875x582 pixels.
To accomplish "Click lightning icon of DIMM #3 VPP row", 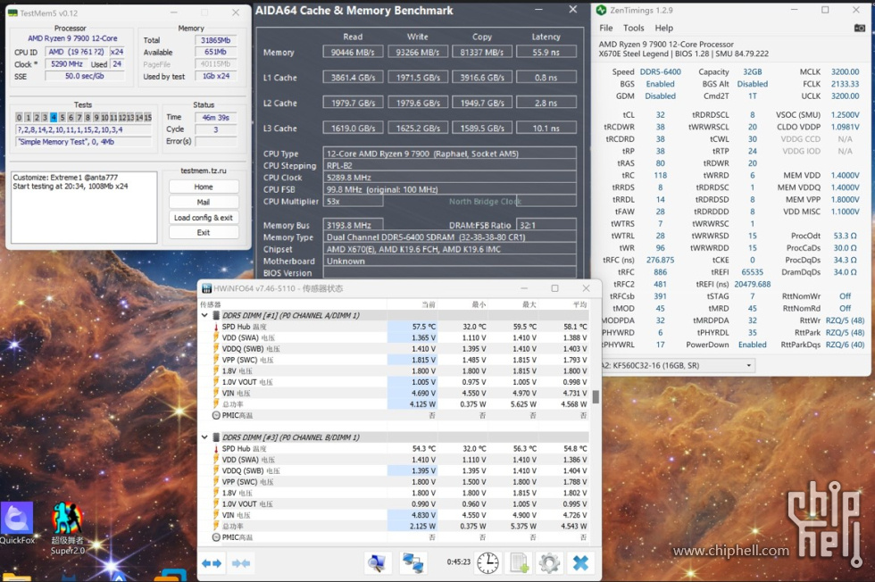I will point(216,482).
